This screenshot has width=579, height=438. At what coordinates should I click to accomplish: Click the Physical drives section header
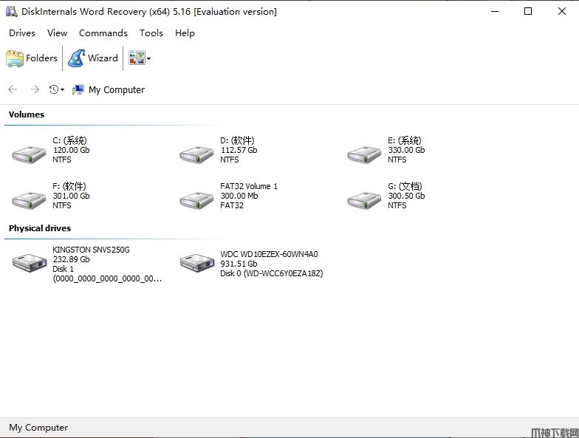40,228
